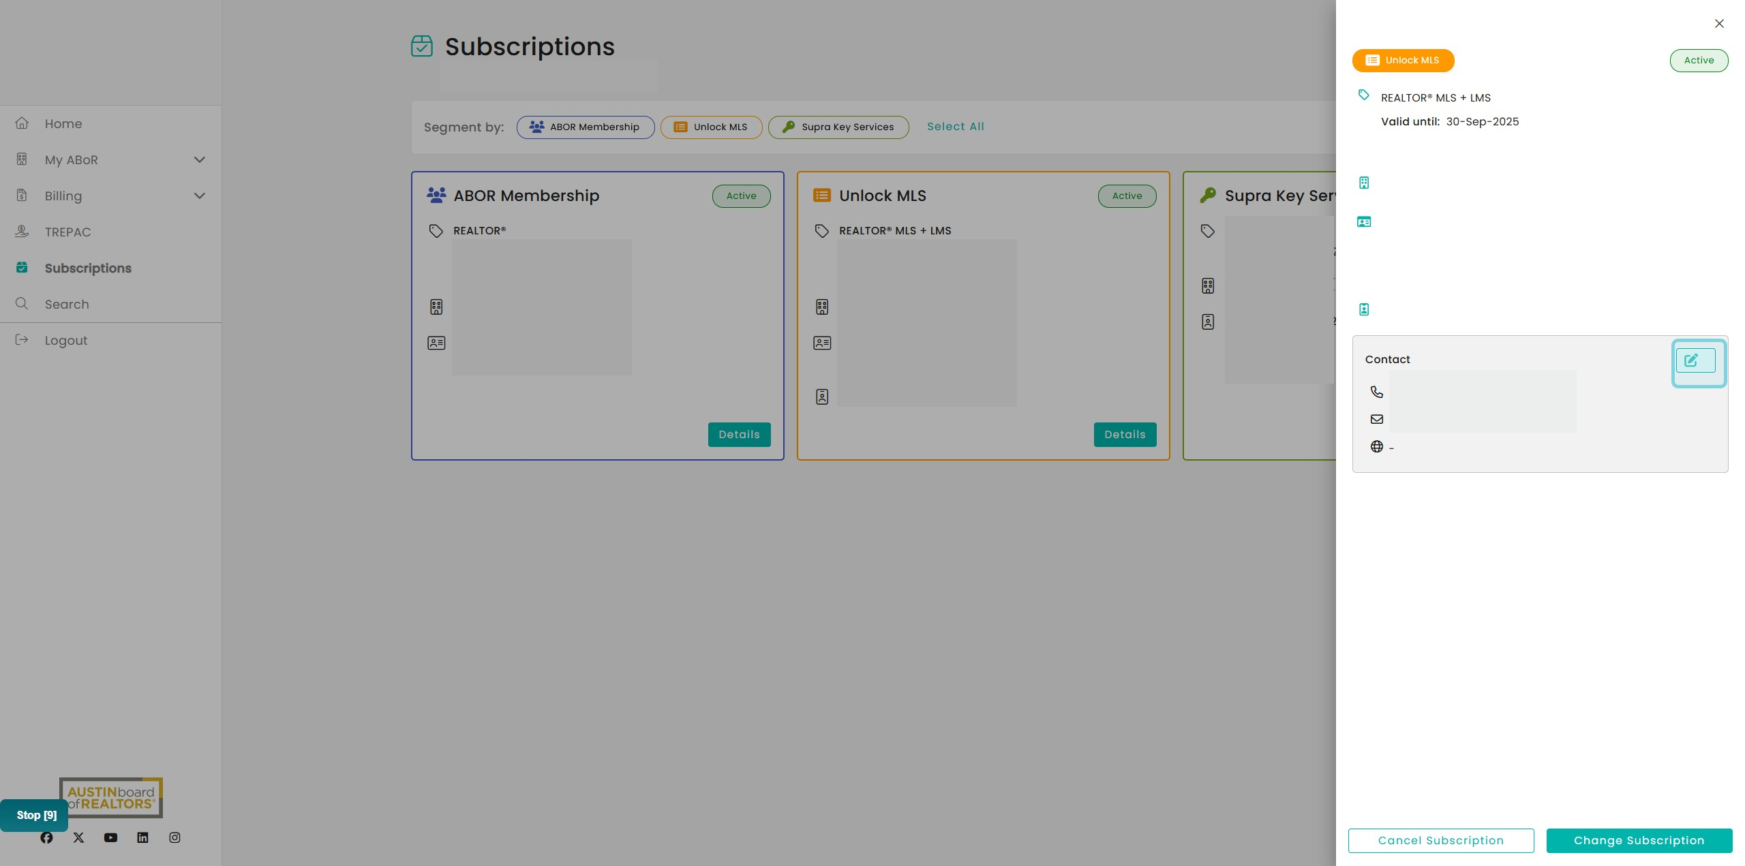Click the TREPAC hand icon
The image size is (1745, 866).
point(22,232)
